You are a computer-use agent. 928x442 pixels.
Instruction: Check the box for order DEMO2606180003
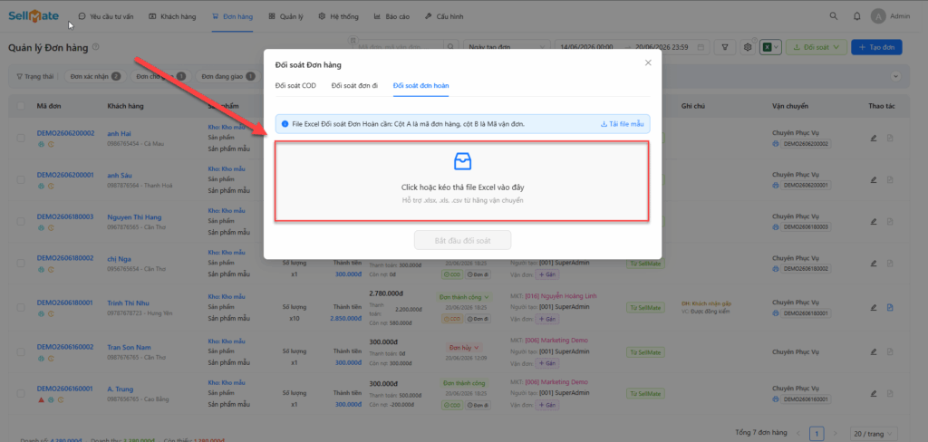[22, 221]
